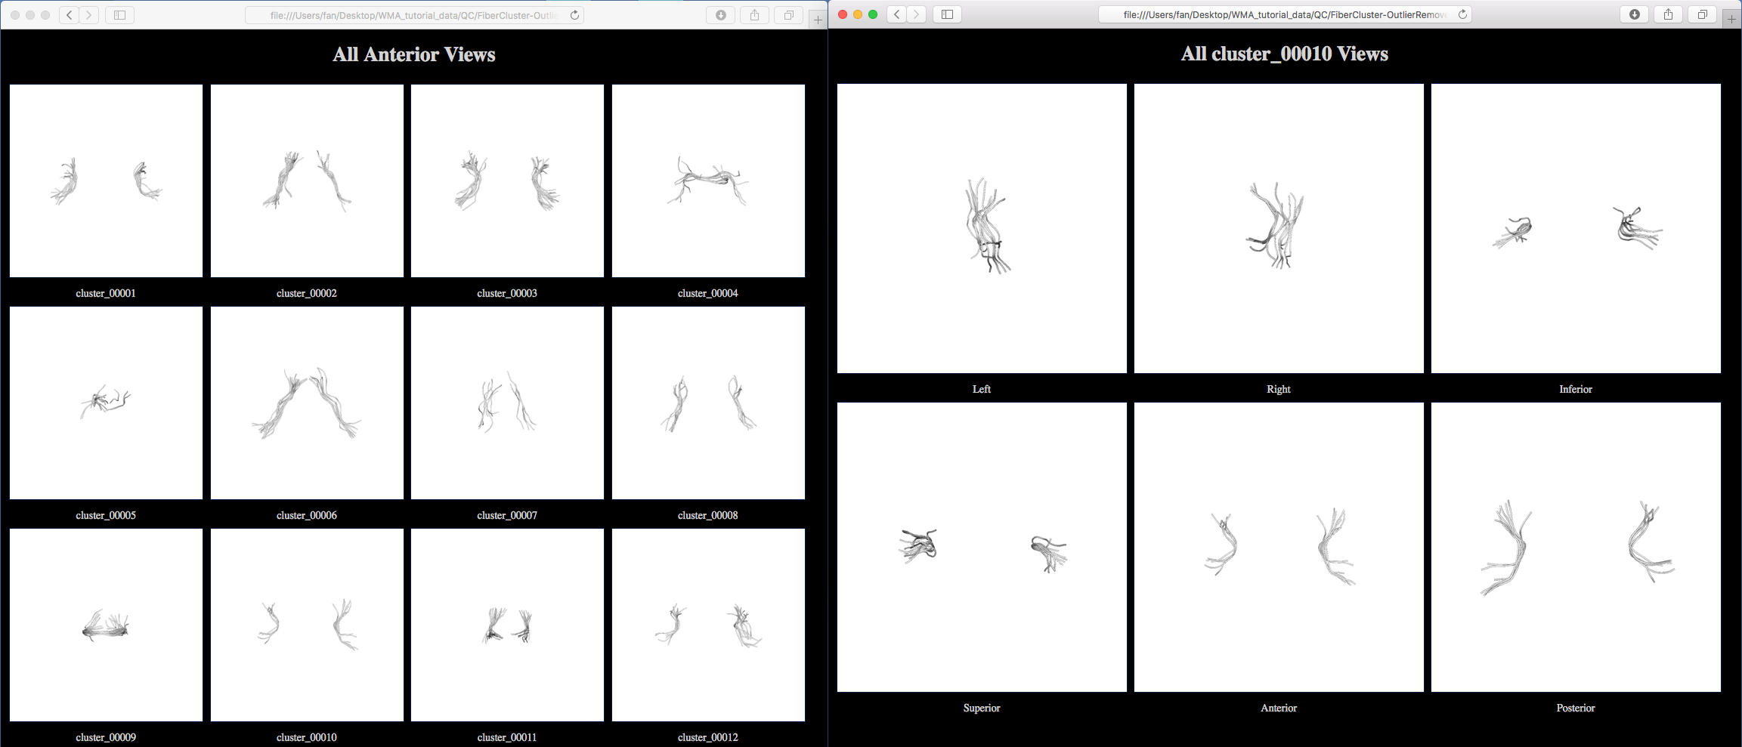Click the 'cluster_00005' caption text

(106, 515)
